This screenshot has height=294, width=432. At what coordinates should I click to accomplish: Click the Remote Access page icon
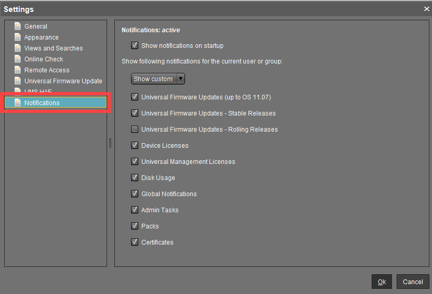click(18, 70)
